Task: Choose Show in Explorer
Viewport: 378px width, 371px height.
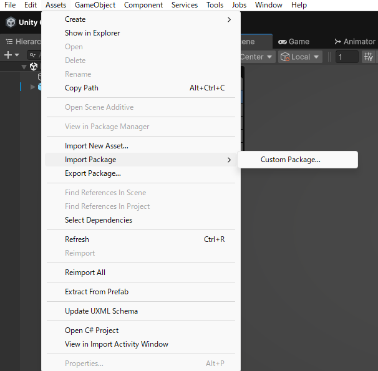Action: coord(141,33)
